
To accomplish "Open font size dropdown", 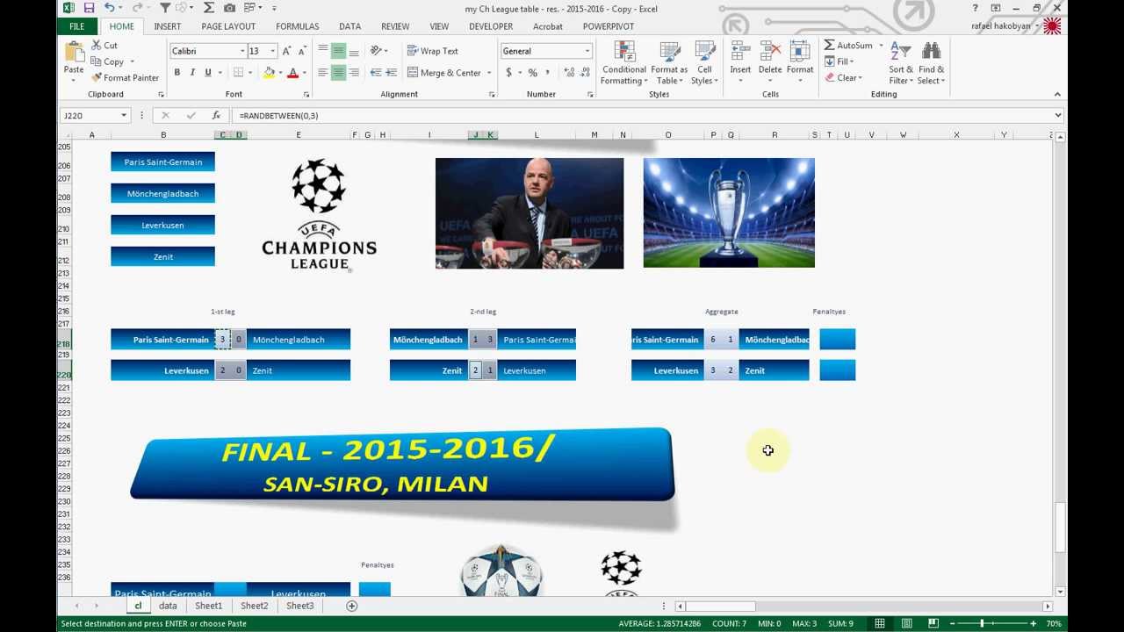I will click(x=272, y=51).
